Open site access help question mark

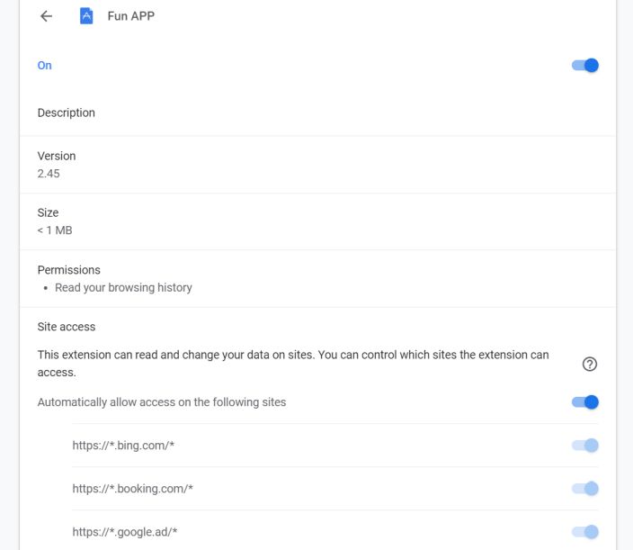point(590,364)
